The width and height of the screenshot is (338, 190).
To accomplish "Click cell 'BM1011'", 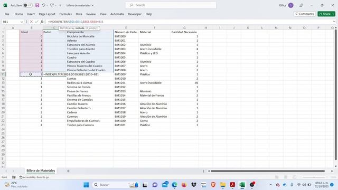I will tap(126, 83).
